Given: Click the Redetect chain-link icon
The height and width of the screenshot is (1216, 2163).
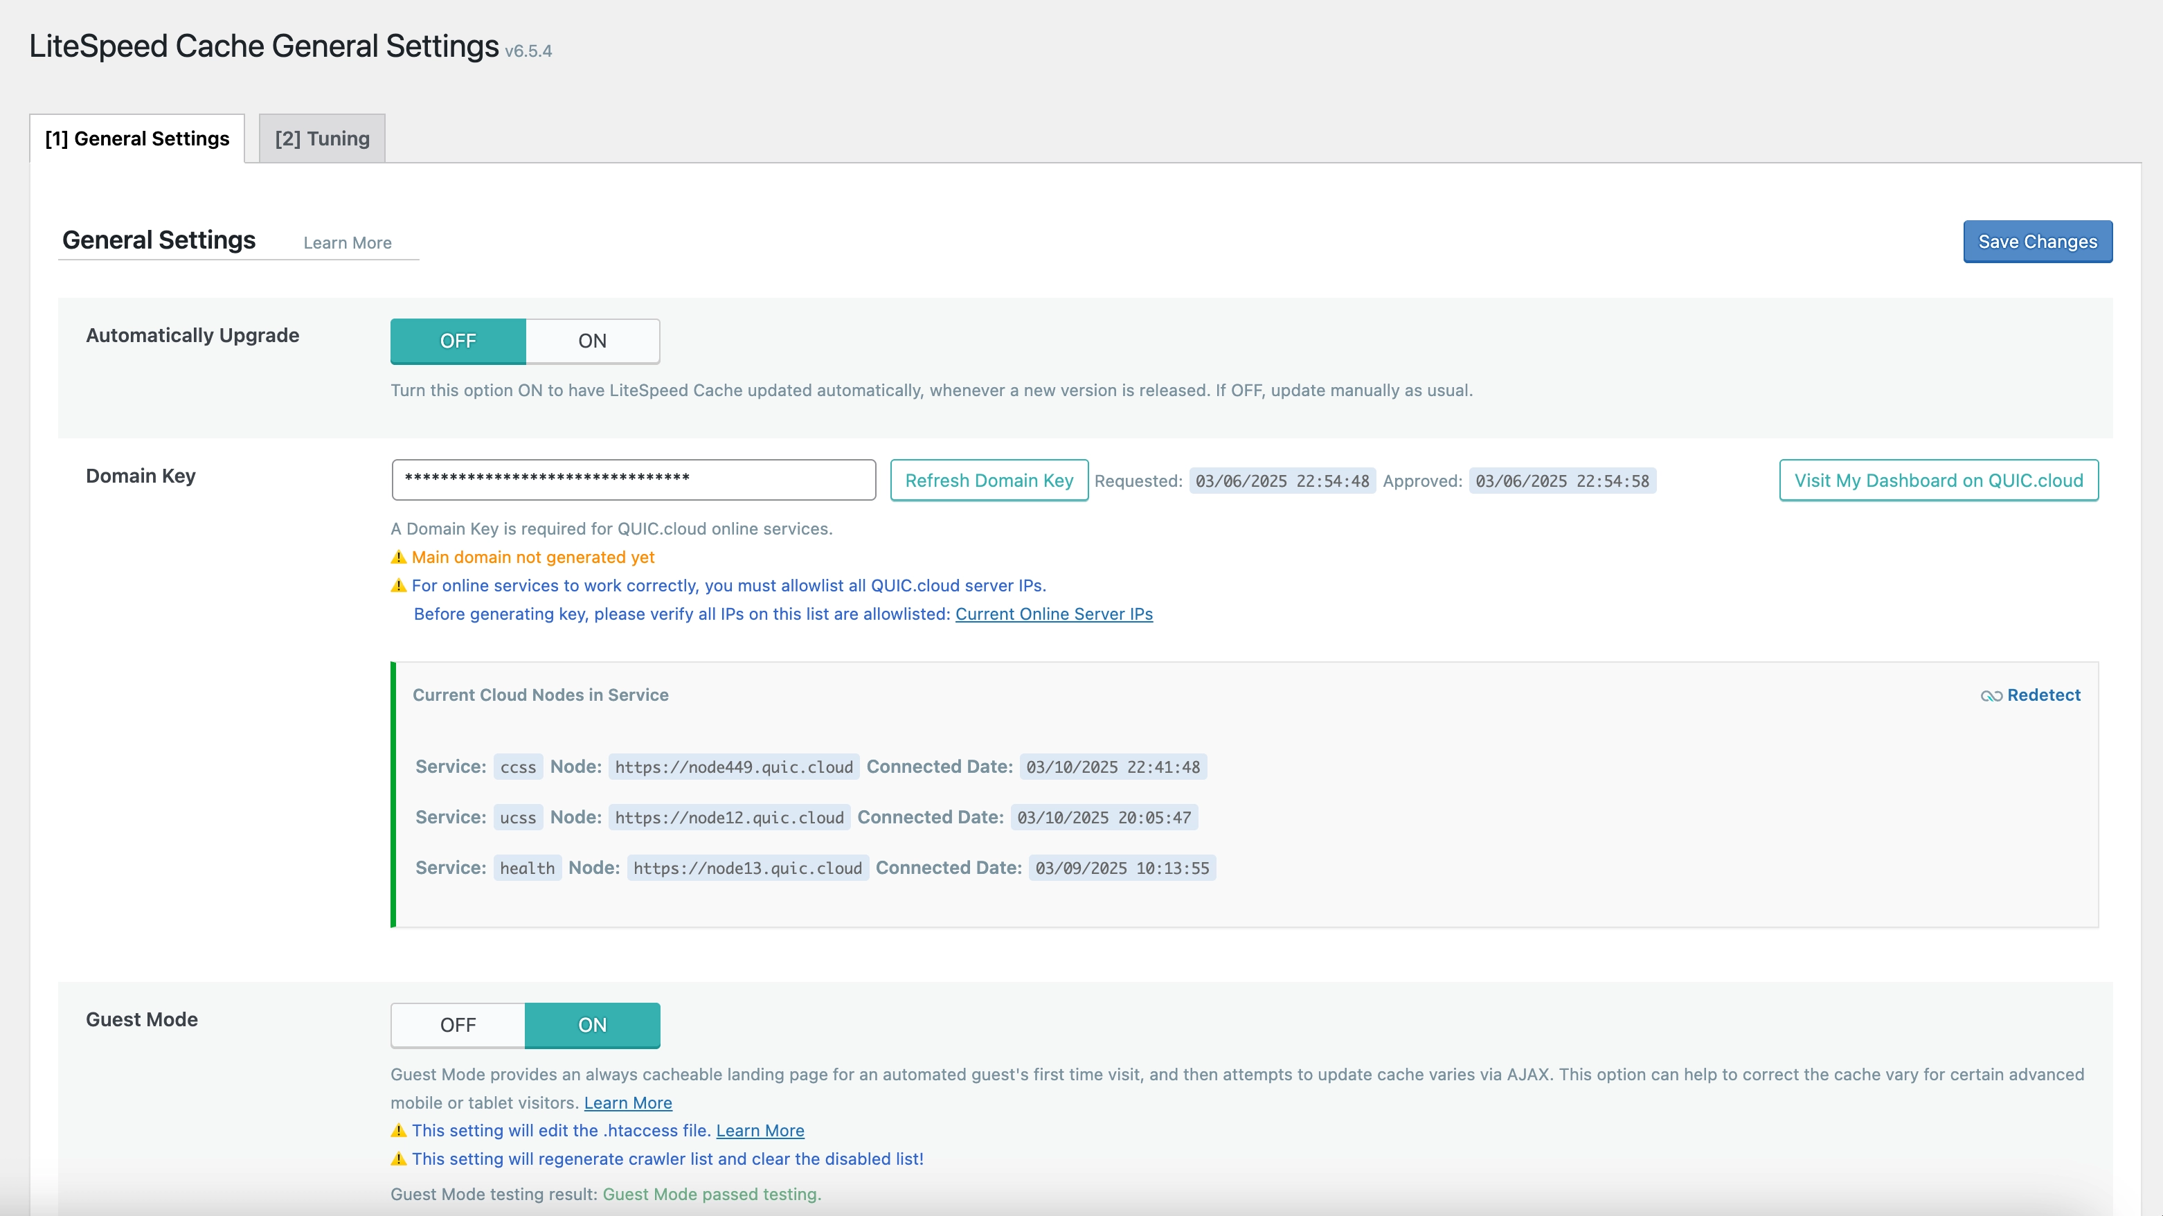Looking at the screenshot, I should click(x=1991, y=696).
